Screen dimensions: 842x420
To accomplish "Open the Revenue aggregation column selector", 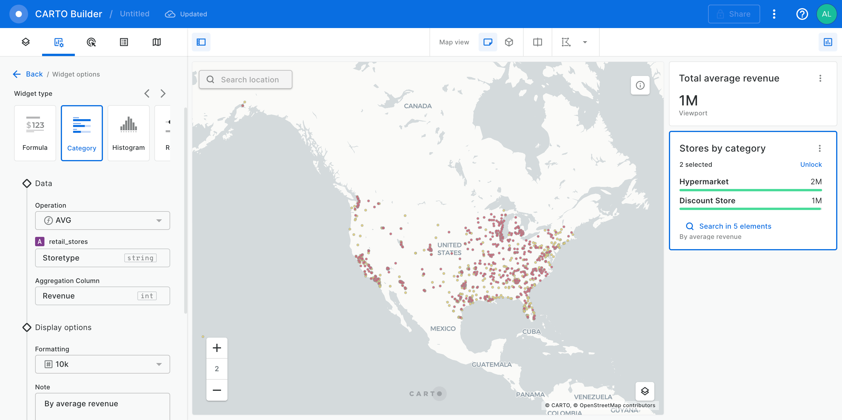I will 102,296.
